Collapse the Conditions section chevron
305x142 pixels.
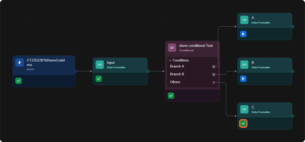pyautogui.click(x=170, y=60)
